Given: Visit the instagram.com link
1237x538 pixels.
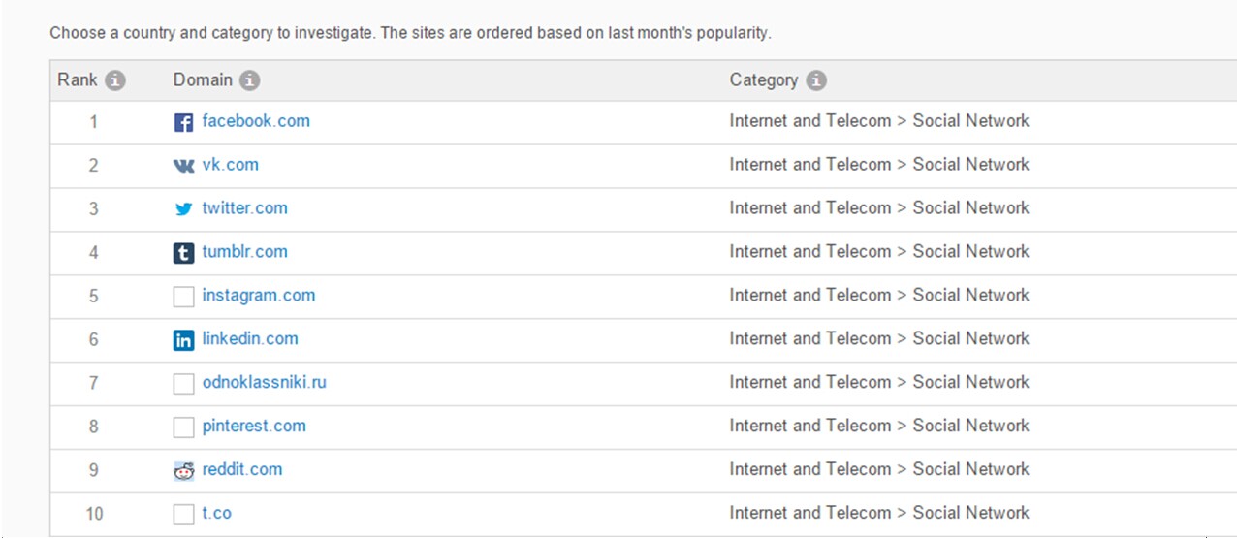Looking at the screenshot, I should pyautogui.click(x=258, y=296).
